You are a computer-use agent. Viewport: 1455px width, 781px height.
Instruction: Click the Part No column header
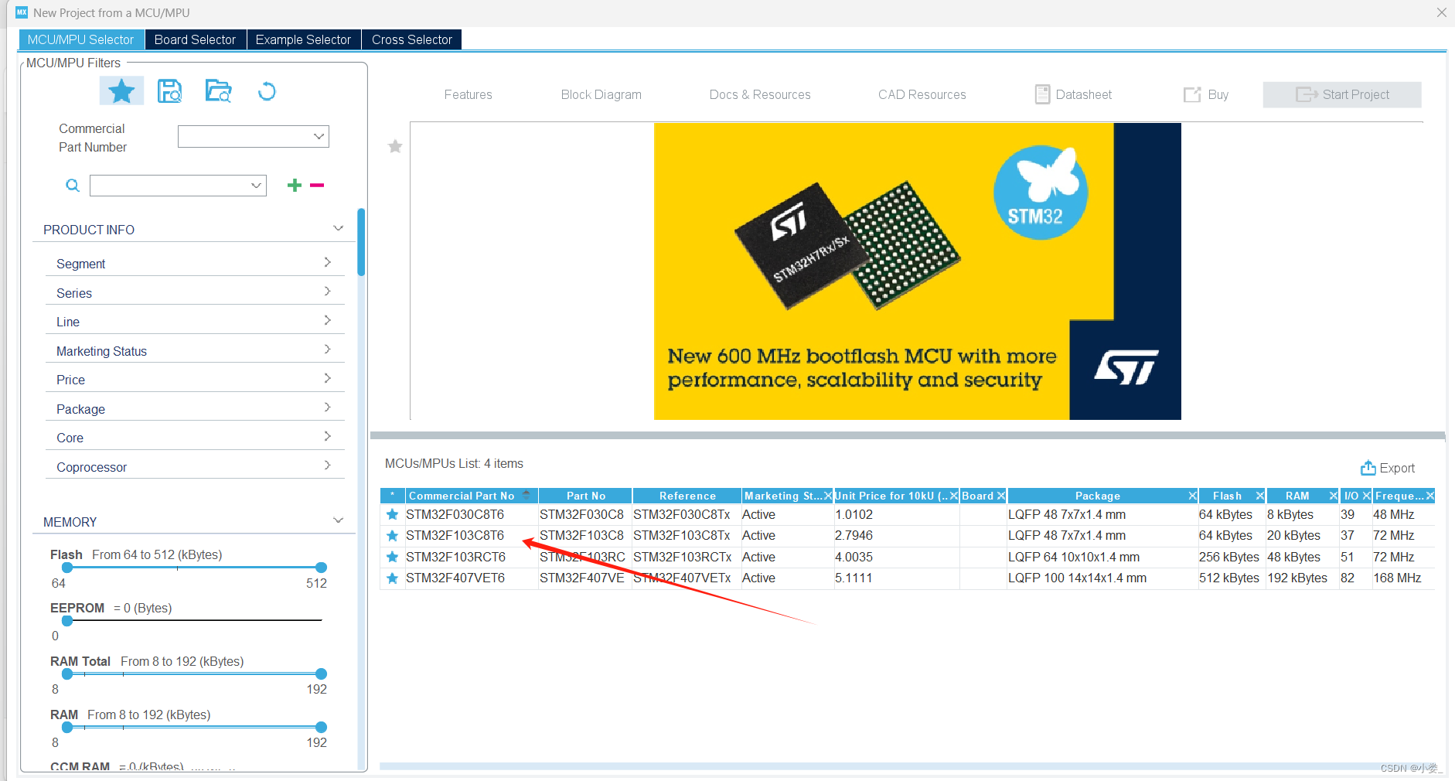(585, 496)
